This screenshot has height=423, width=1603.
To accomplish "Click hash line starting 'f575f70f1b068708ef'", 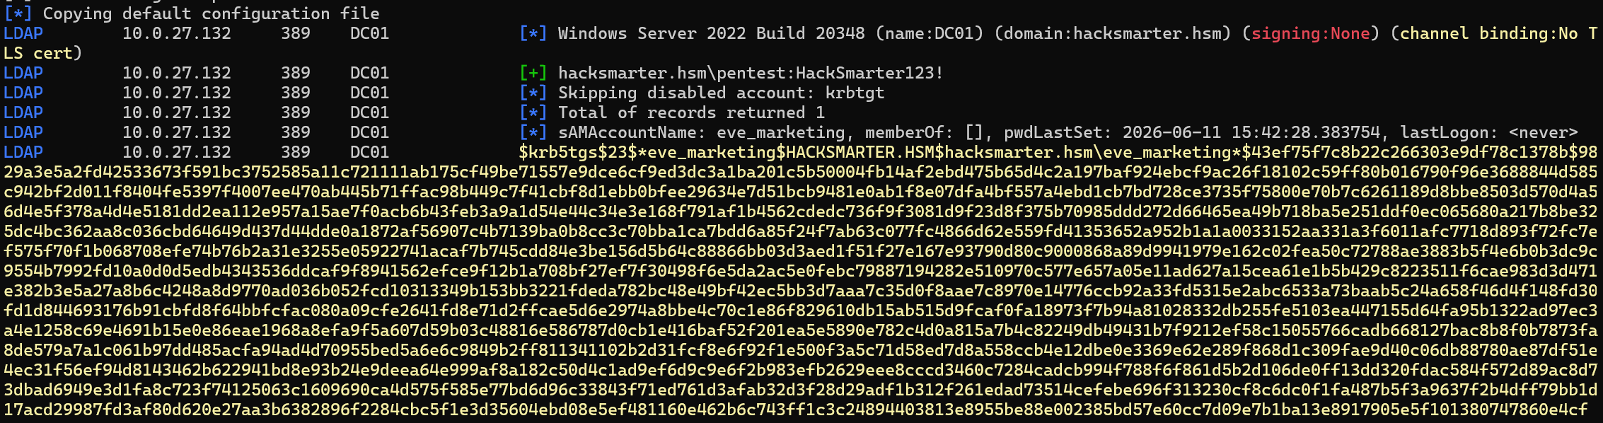I will pos(801,251).
